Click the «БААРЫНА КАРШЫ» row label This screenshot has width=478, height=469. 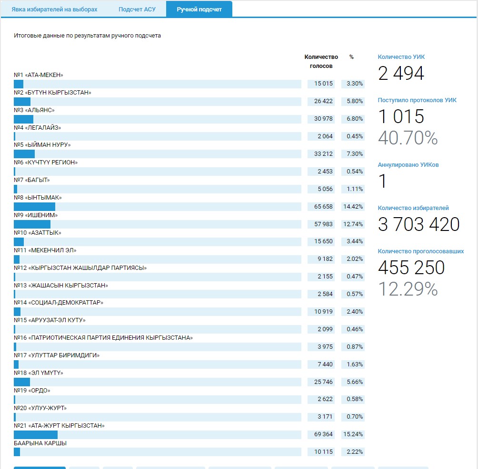[x=40, y=443]
